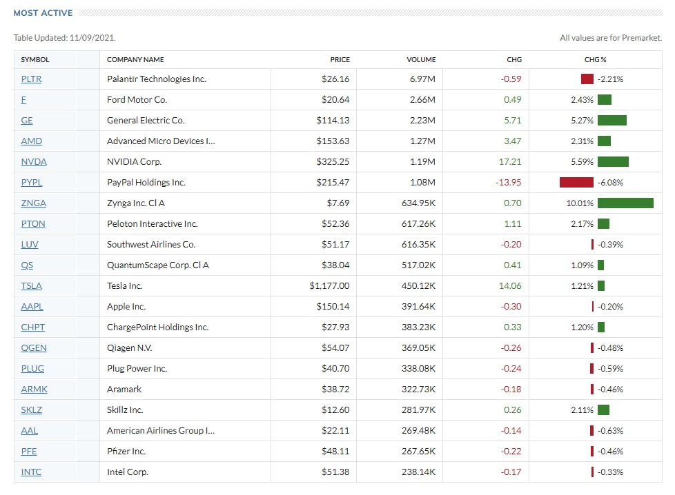This screenshot has width=675, height=495.
Task: Click the VOLUME column header
Action: pyautogui.click(x=421, y=59)
